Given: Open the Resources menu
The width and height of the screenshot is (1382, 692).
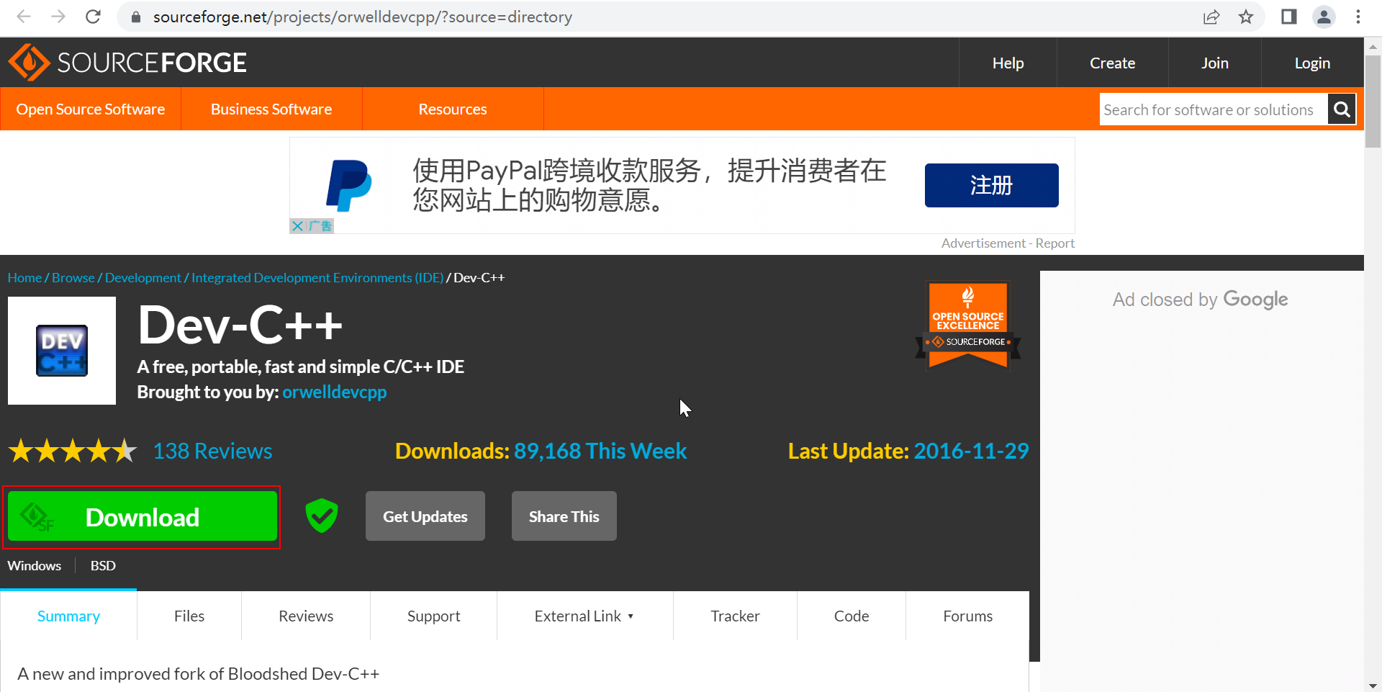Looking at the screenshot, I should point(453,109).
